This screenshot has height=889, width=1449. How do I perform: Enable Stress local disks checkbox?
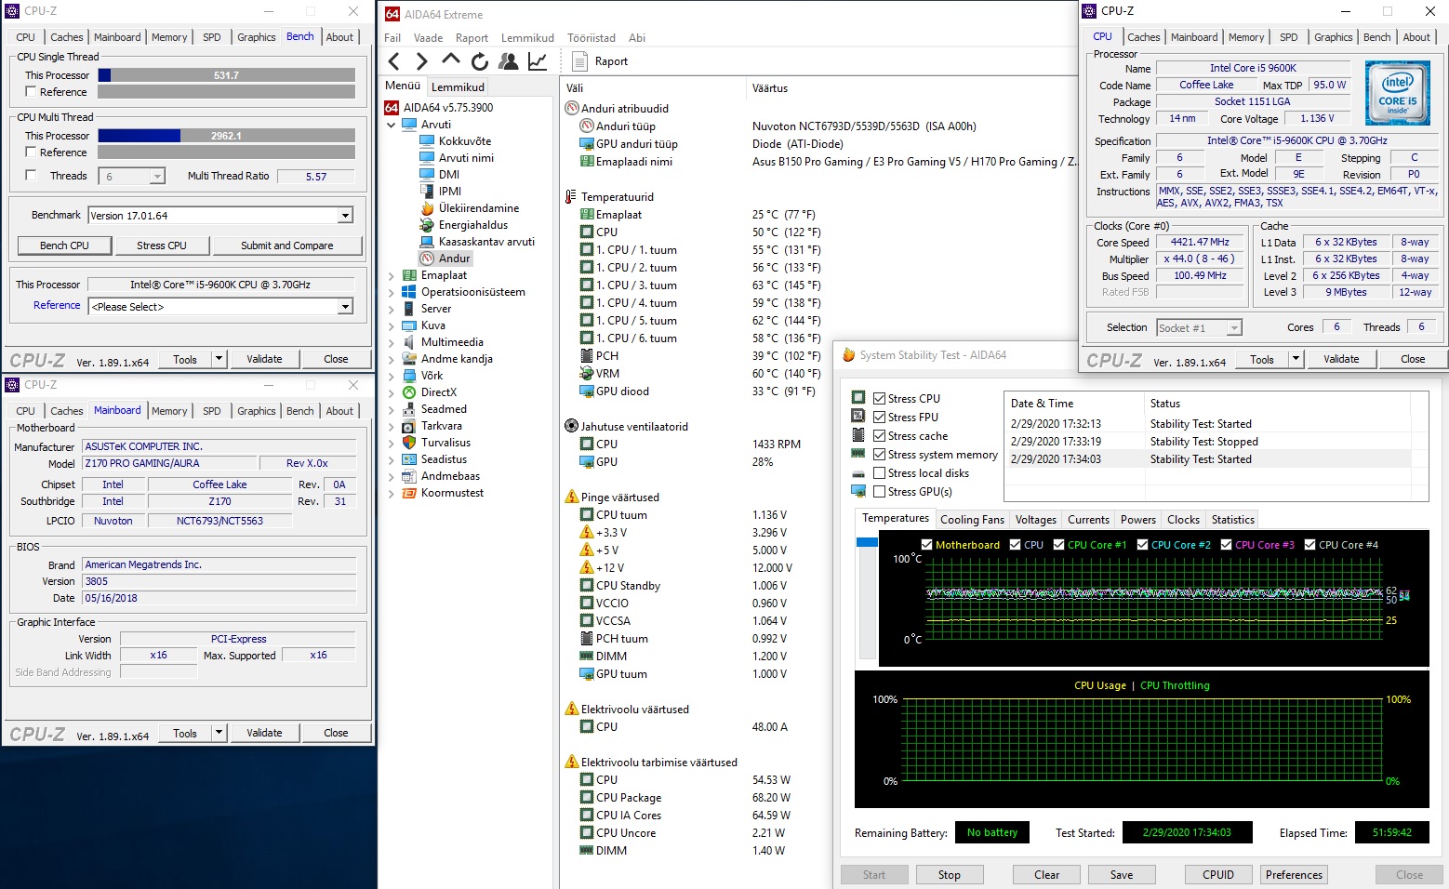[879, 472]
